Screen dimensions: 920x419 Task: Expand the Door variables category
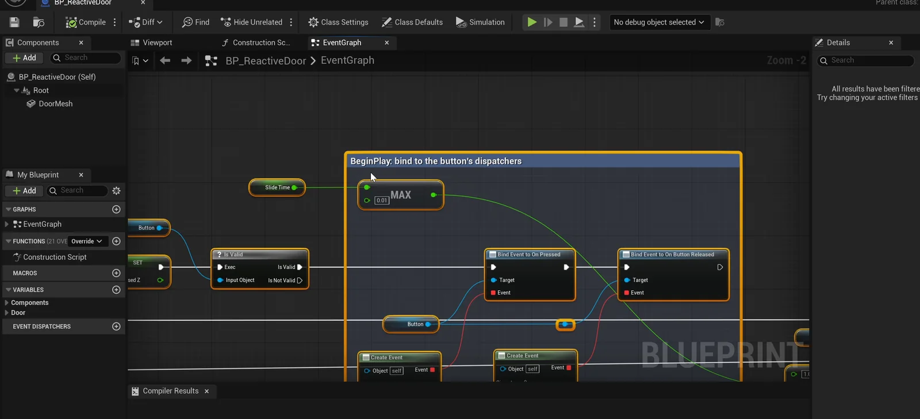[7, 313]
